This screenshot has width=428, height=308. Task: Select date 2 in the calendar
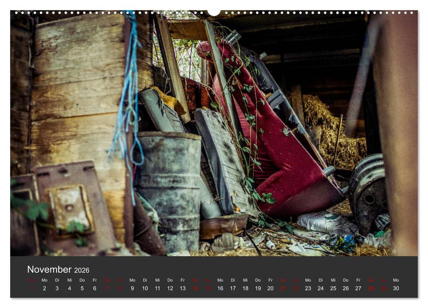(x=44, y=288)
